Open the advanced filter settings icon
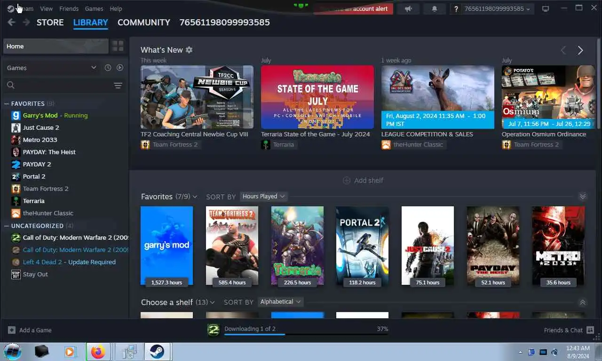602x361 pixels. 118,85
